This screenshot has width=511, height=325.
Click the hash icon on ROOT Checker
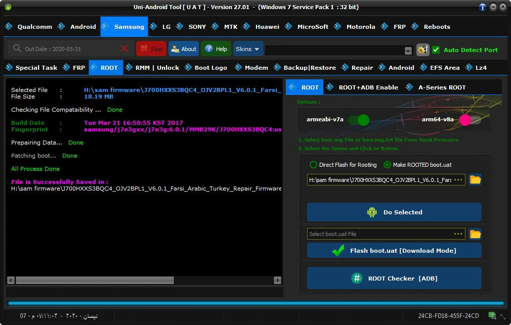357,278
